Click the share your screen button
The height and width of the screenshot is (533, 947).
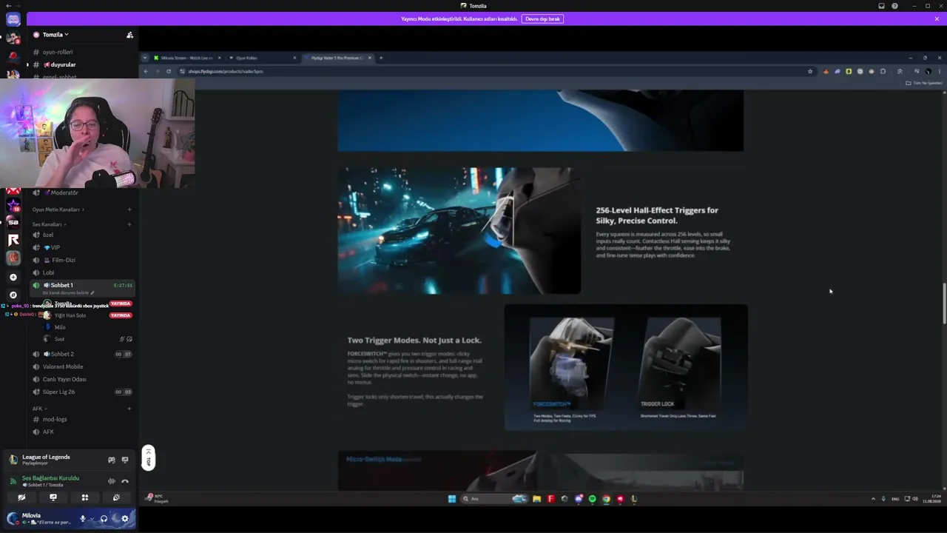coord(53,497)
